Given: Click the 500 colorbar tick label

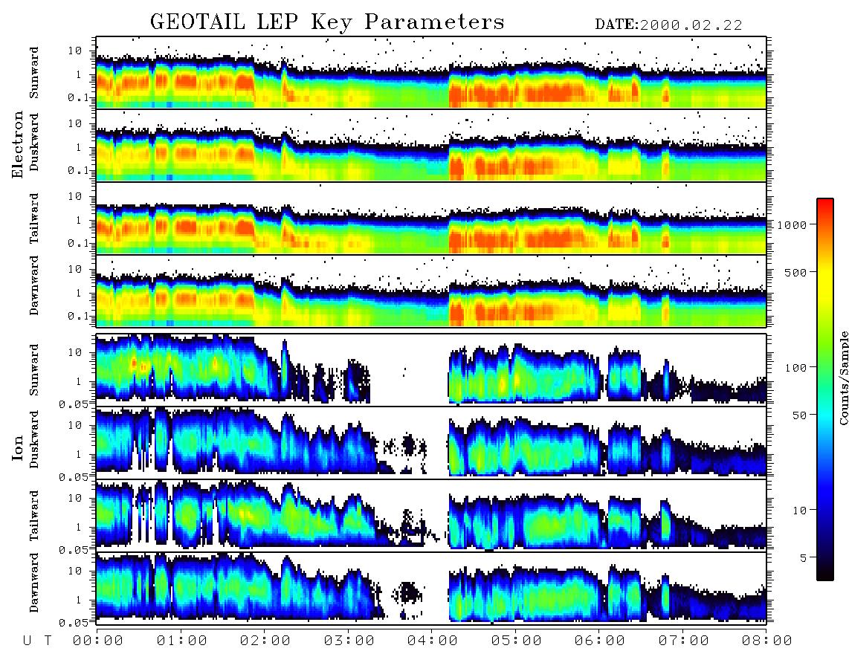Looking at the screenshot, I should (x=796, y=272).
